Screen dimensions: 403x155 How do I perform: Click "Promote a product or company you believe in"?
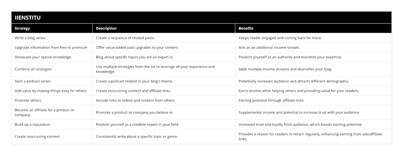135,112
